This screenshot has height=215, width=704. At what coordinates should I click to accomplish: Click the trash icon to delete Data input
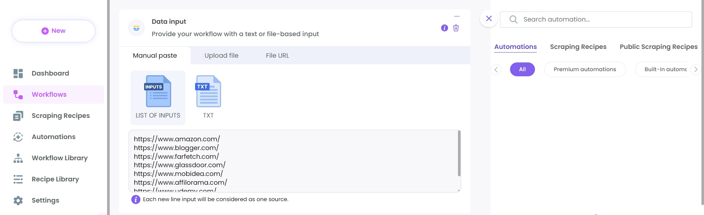click(456, 28)
